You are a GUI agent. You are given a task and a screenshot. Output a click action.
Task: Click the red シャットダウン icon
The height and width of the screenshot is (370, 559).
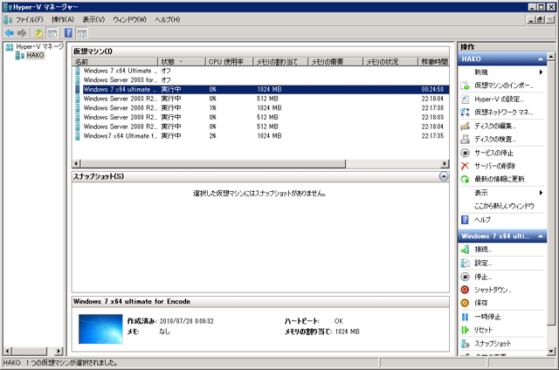coord(465,290)
